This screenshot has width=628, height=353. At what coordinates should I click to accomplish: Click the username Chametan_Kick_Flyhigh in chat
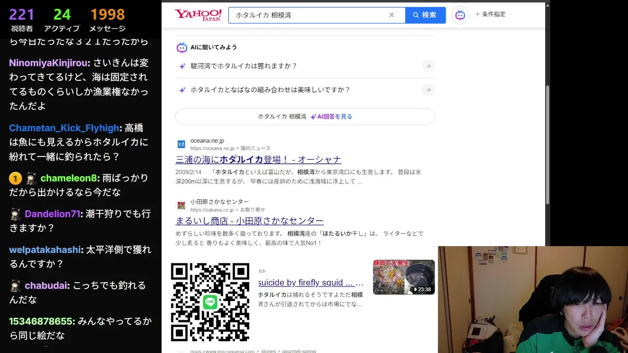tap(64, 128)
